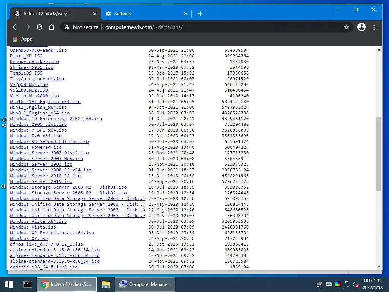This screenshot has height=292, width=389.
Task: Switch to the Settings tab
Action: (x=145, y=14)
